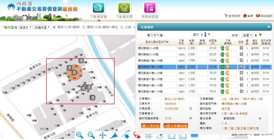Select row 環河東街31~60號 dated 106/9

[x=204, y=55]
